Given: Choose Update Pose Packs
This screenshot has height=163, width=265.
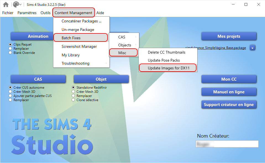Looking at the screenshot, I should point(168,60).
